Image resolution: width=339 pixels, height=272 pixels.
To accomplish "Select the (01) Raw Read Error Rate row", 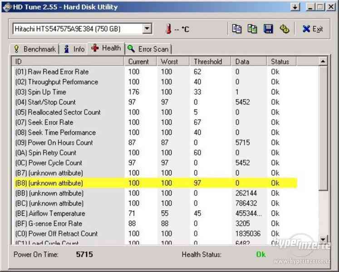I will [155, 72].
